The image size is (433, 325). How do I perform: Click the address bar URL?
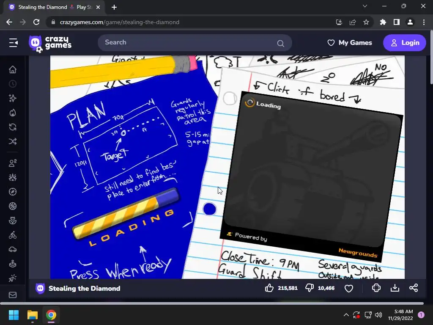(120, 22)
